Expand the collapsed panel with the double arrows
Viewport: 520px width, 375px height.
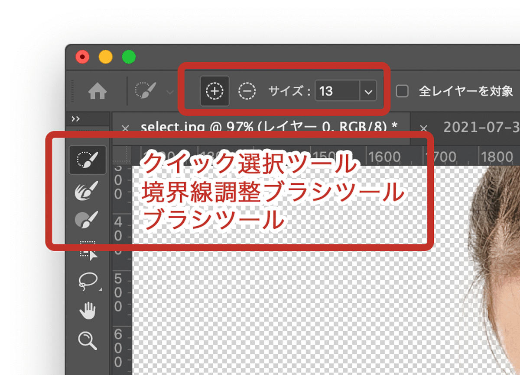(77, 119)
